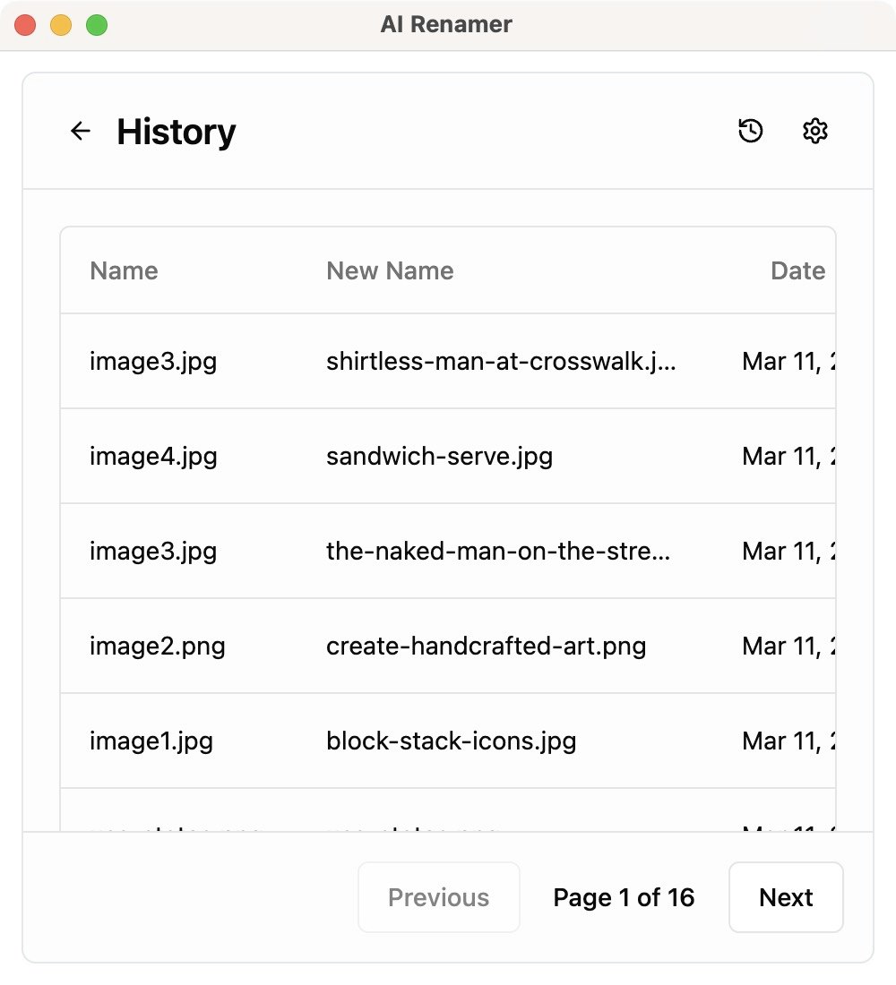Click the Previous page button
The image size is (896, 985).
click(439, 897)
